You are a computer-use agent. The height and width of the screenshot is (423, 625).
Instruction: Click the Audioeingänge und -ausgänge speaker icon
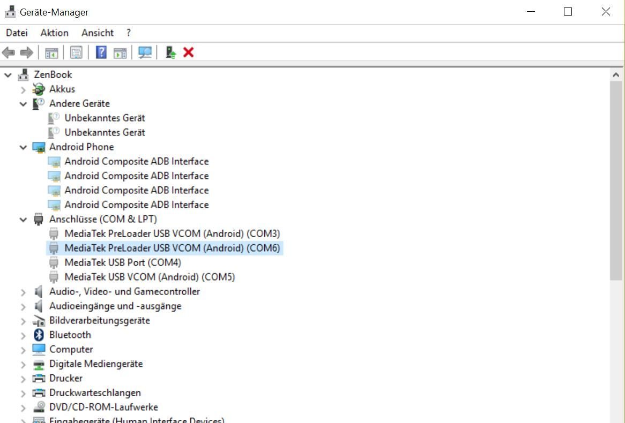[39, 306]
